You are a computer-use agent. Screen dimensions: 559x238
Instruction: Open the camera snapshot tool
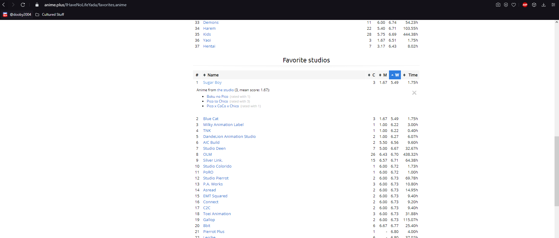(498, 5)
